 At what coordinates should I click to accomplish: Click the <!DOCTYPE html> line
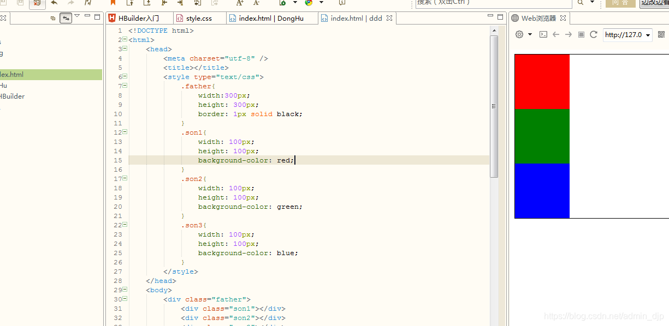(x=161, y=31)
